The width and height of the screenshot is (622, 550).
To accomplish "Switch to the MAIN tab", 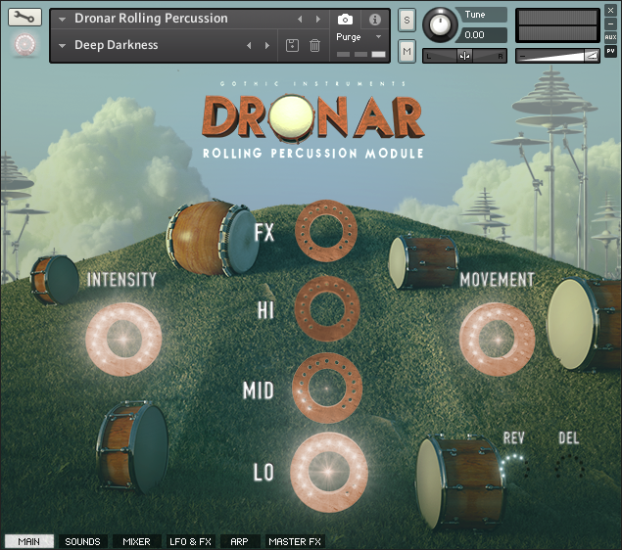I will point(29,541).
